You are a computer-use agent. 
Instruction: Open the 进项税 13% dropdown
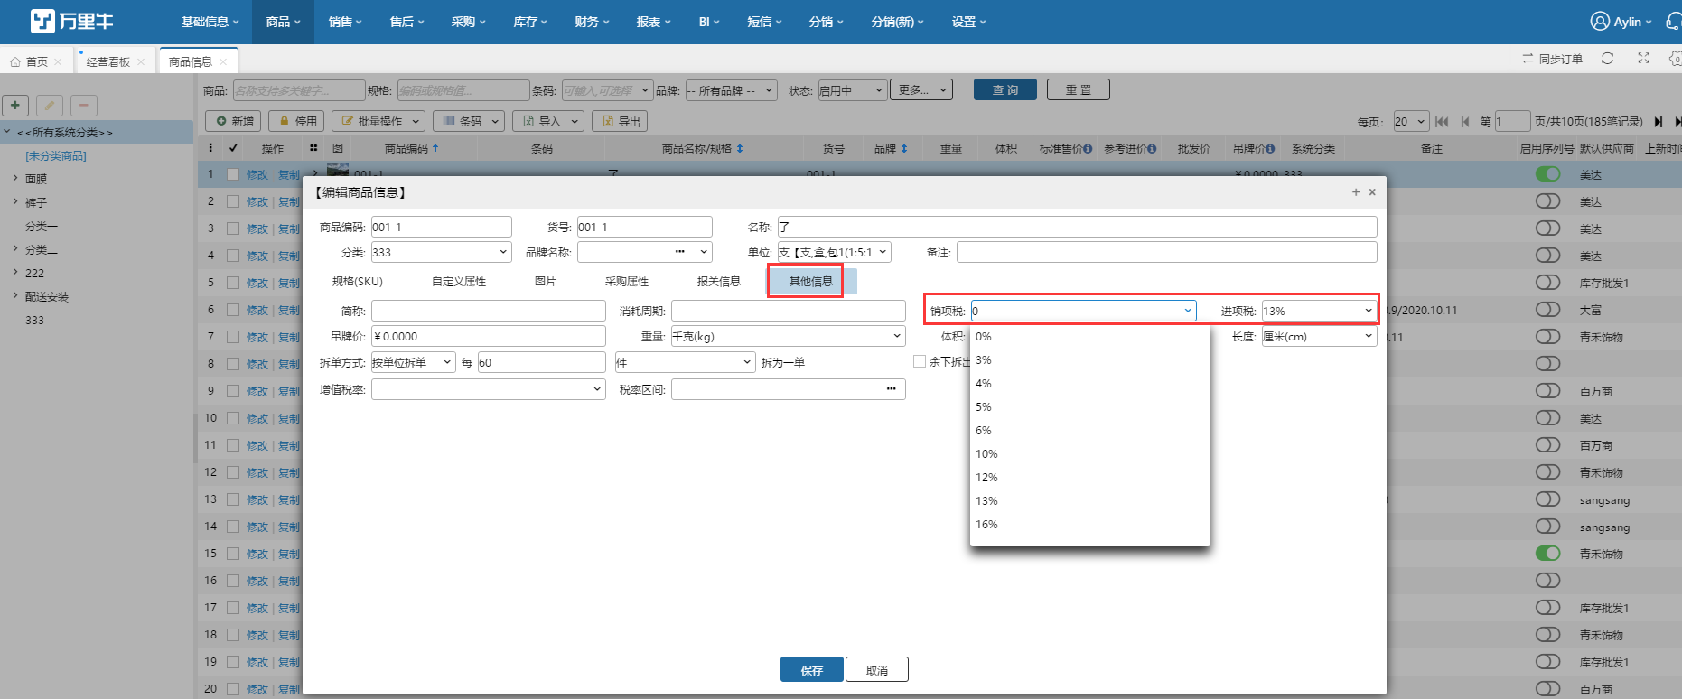pyautogui.click(x=1319, y=311)
